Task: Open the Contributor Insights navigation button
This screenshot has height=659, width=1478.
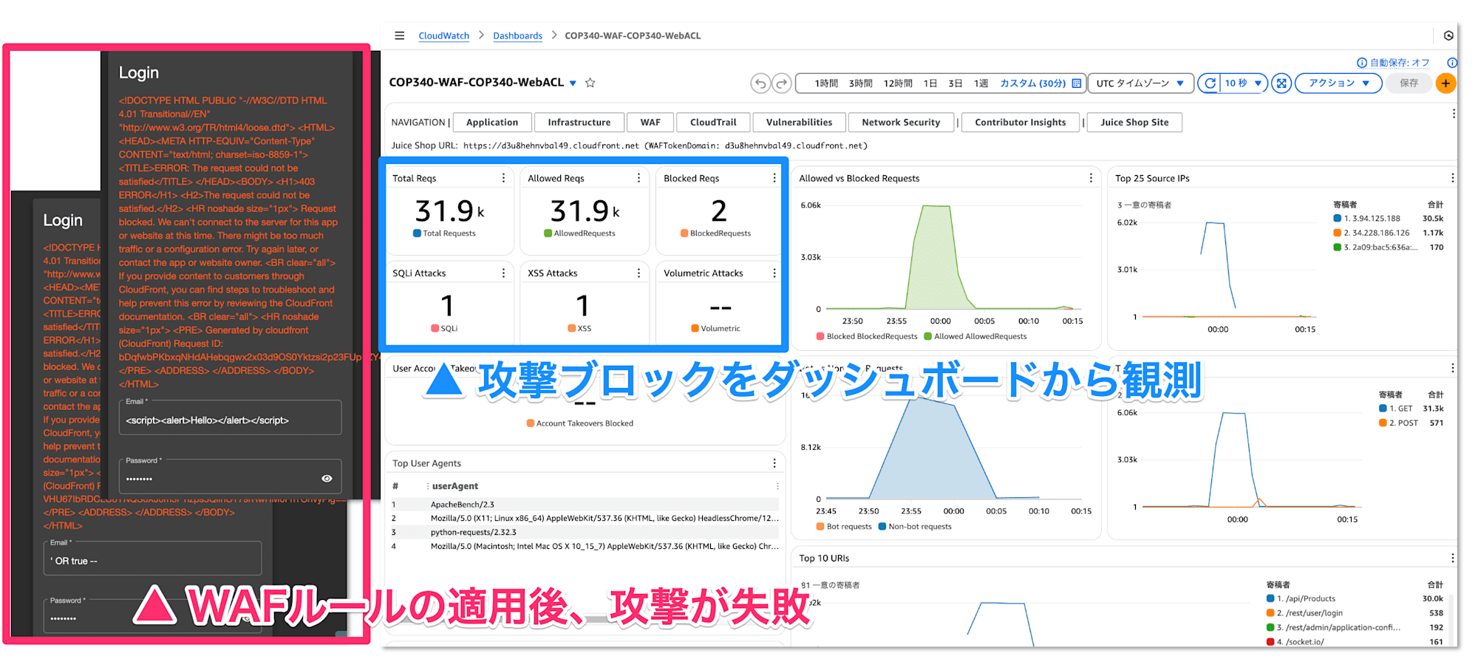Action: point(1021,123)
